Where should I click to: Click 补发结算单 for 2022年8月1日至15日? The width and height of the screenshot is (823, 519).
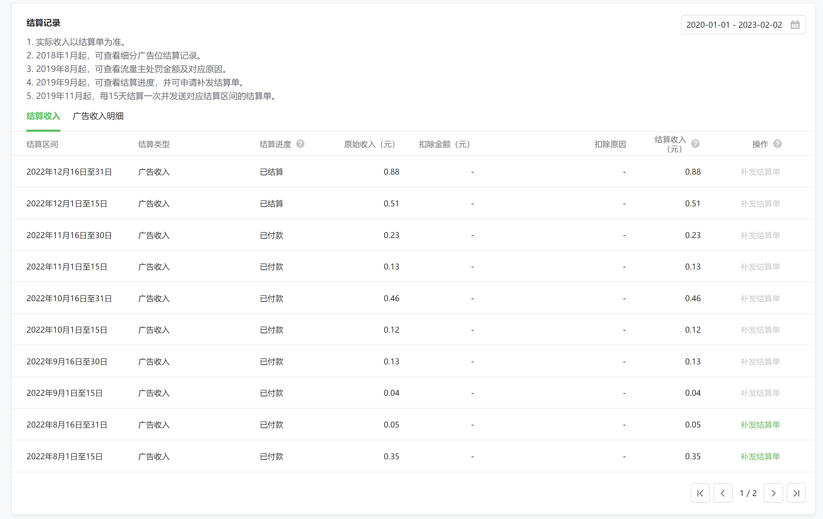click(760, 457)
